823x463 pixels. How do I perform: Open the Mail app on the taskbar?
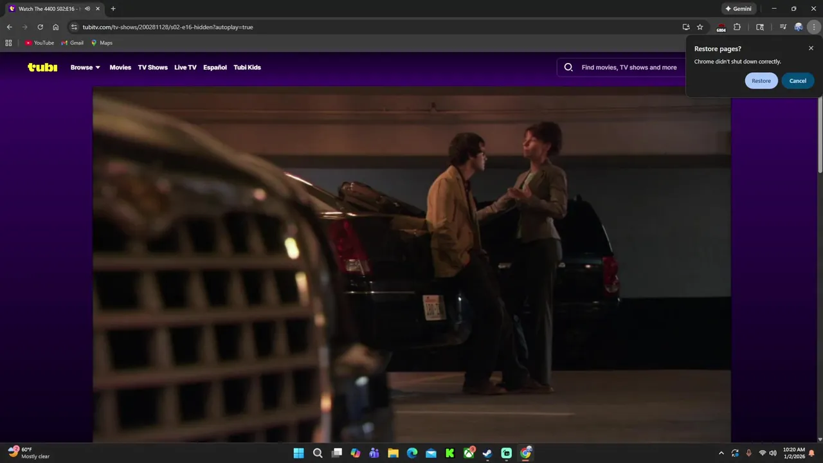pos(431,453)
